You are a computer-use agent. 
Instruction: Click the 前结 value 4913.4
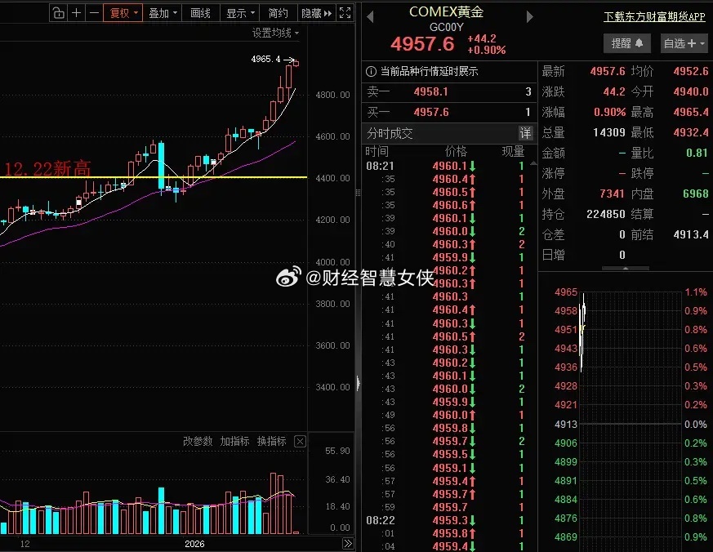(x=691, y=234)
